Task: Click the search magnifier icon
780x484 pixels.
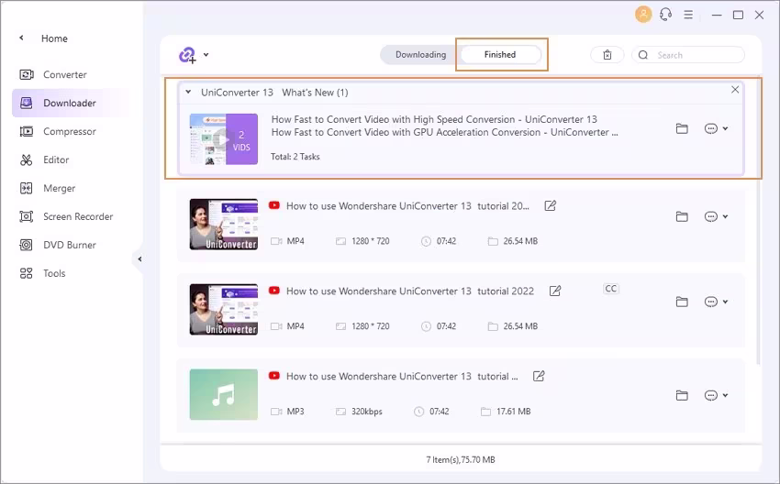Action: (643, 55)
